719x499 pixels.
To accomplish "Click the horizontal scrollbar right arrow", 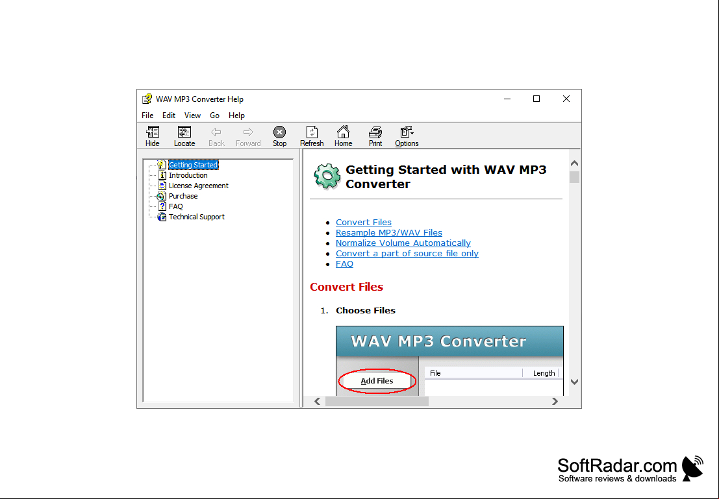I will (555, 402).
